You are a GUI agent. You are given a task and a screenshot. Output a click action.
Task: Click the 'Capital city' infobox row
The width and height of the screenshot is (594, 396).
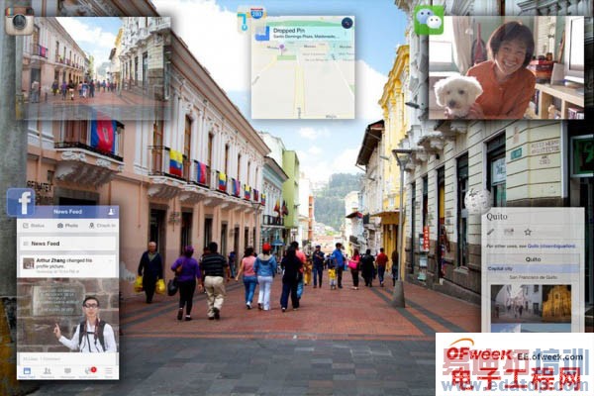[x=533, y=268]
